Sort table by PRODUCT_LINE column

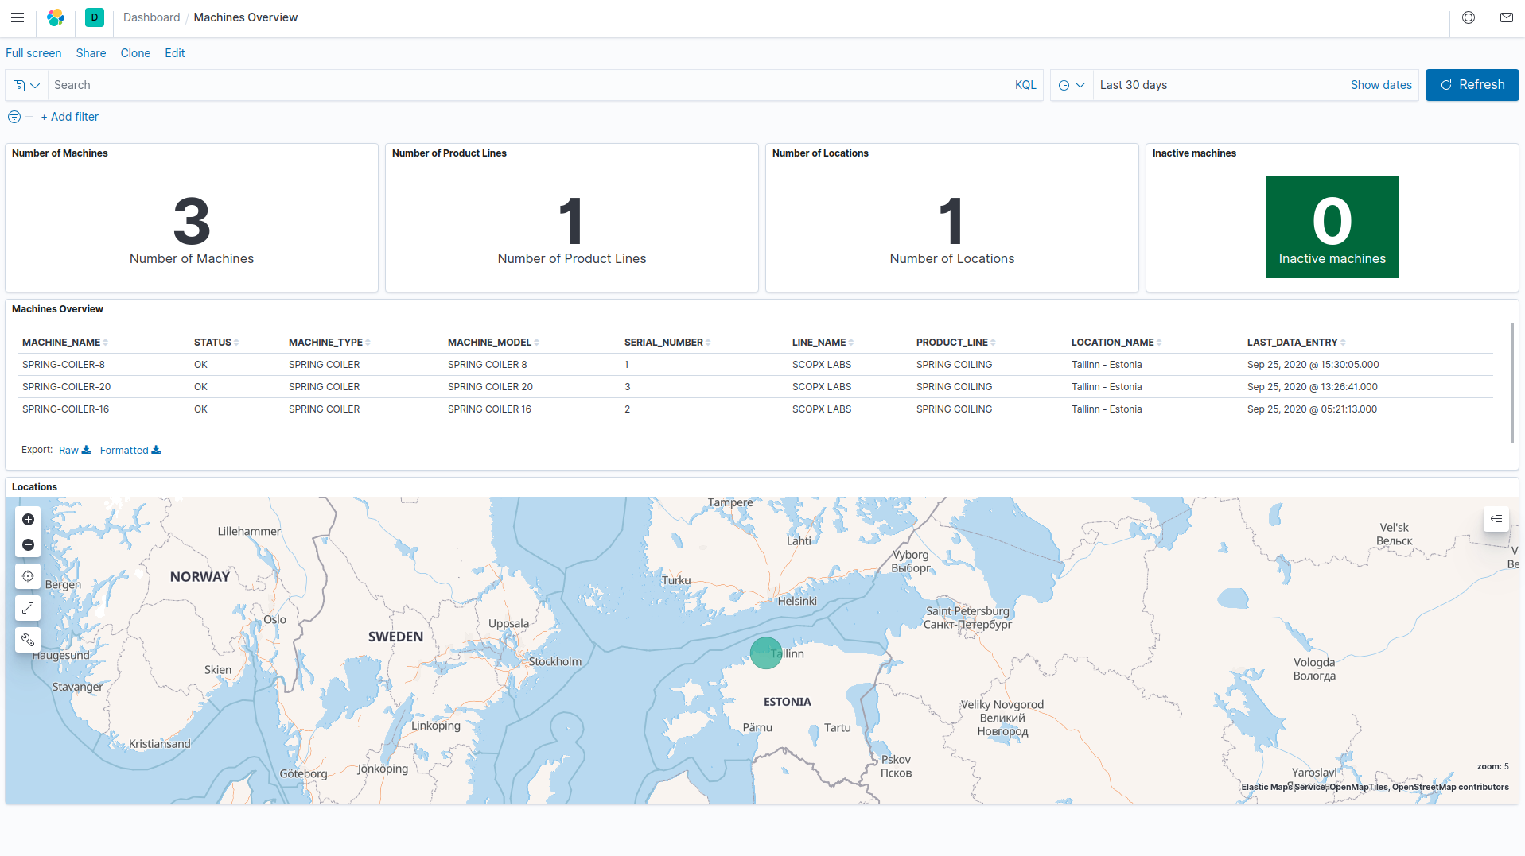pos(955,343)
